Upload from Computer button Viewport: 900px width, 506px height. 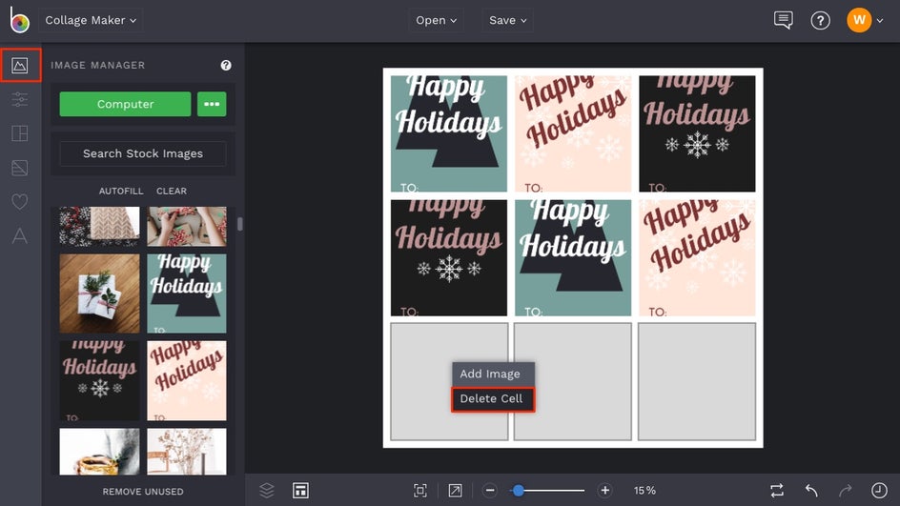(x=125, y=104)
